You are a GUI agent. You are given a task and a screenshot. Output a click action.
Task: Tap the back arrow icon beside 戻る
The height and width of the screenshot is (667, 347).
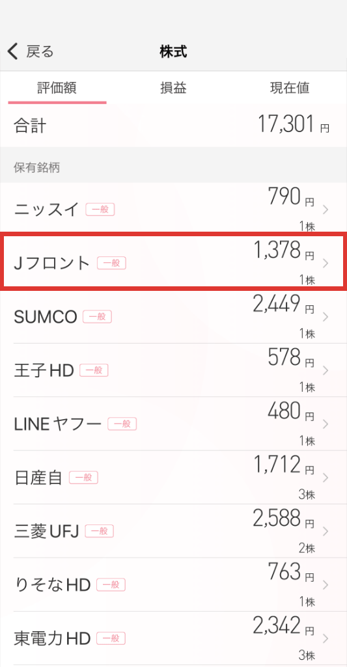point(13,51)
